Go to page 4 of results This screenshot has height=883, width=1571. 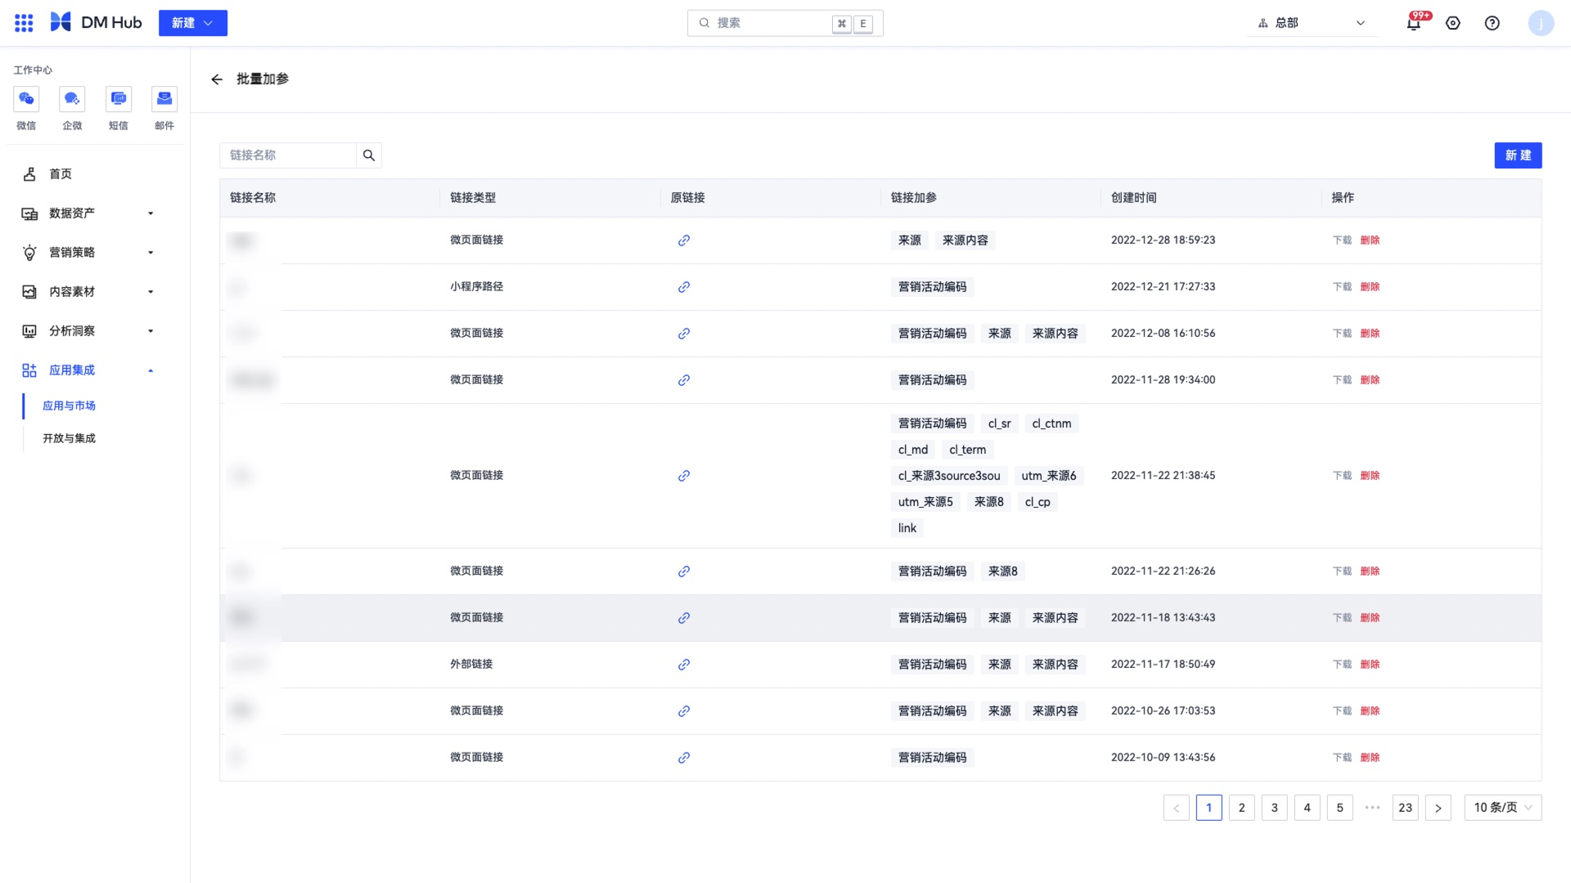pos(1307,808)
